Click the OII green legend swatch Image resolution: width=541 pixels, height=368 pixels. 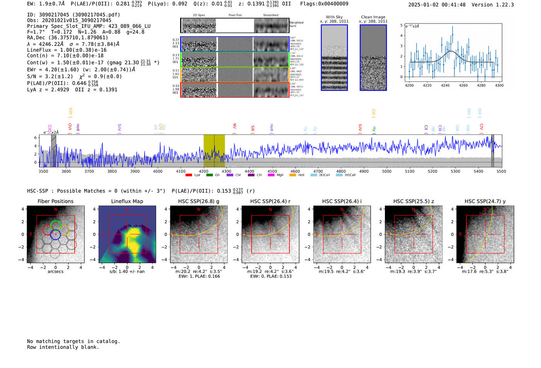pos(209,175)
